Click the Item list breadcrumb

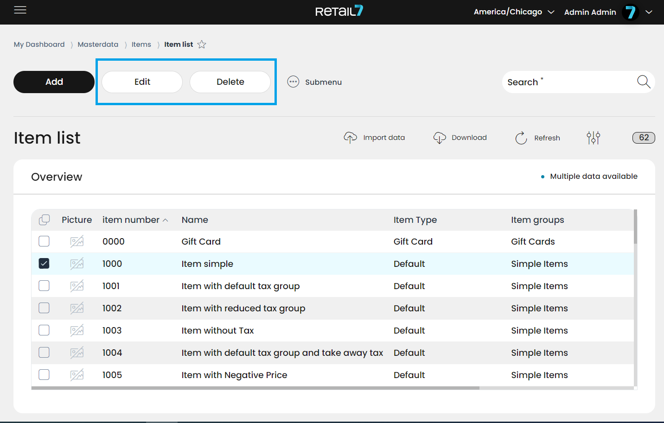(179, 44)
